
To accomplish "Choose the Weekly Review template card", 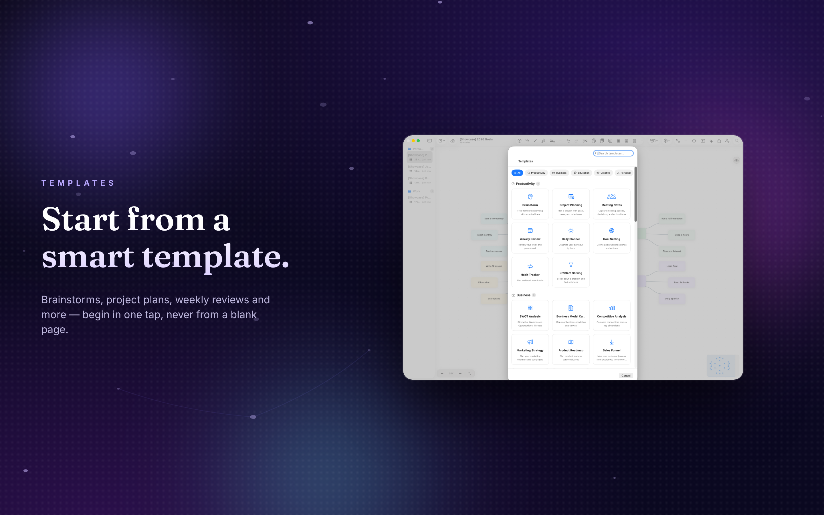I will point(530,238).
